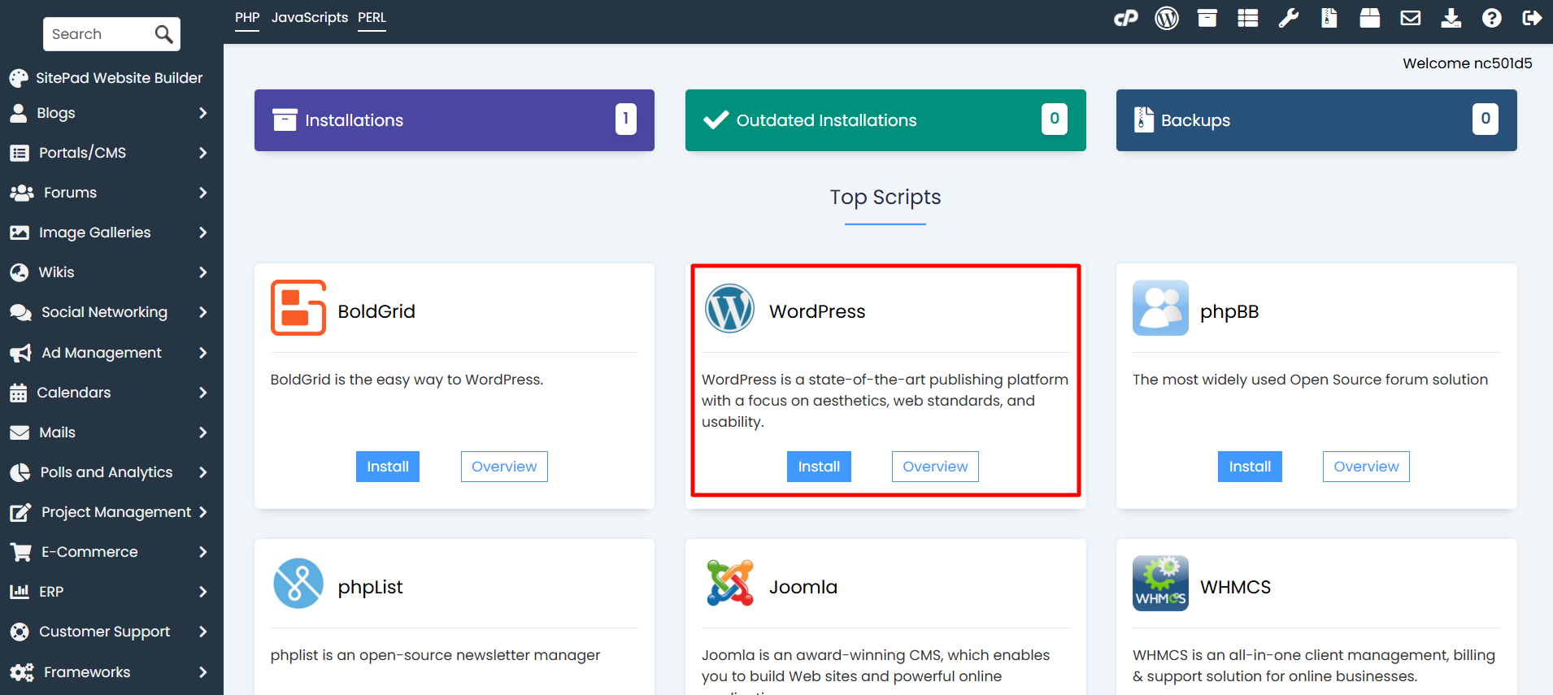The image size is (1553, 695).
Task: Click the Installations count badge
Action: coord(625,119)
